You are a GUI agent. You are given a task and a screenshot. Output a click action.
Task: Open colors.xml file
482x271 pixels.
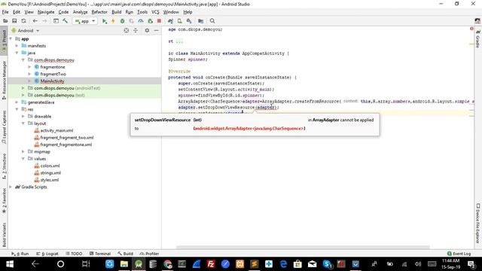click(50, 166)
